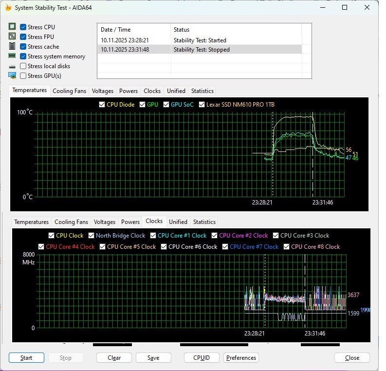Click the RAM module icon beside Stress system memory
Screen dimensions: 386x371
tap(12, 56)
